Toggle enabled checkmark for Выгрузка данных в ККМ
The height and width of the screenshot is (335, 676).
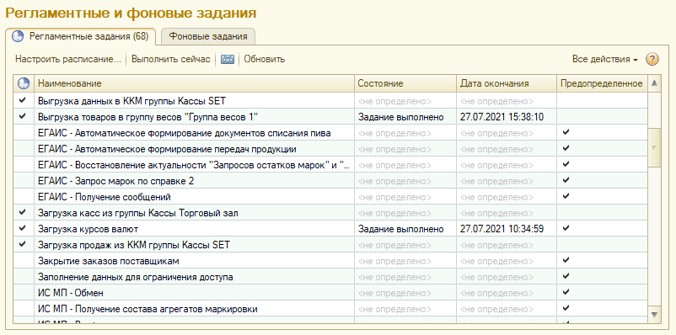click(23, 101)
